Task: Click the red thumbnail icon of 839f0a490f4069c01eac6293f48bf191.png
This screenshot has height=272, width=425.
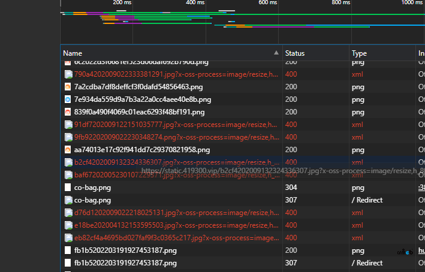Action: [68, 112]
